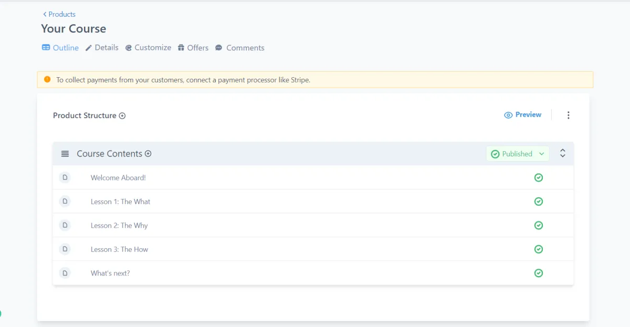Click the document icon for Lesson 3: The How
630x327 pixels.
click(65, 249)
